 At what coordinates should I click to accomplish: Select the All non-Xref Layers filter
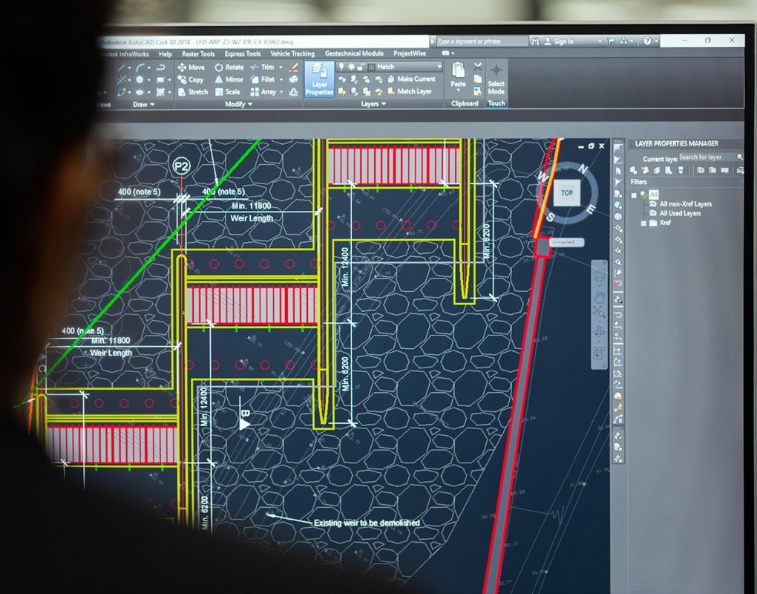point(681,203)
